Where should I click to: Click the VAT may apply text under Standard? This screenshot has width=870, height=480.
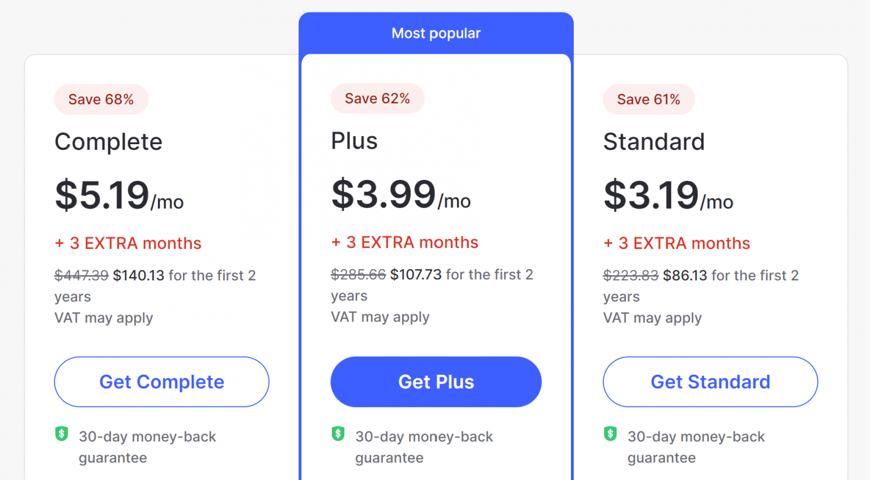652,318
